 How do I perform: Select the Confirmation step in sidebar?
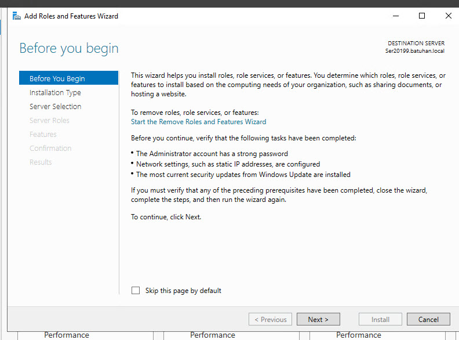(50, 149)
